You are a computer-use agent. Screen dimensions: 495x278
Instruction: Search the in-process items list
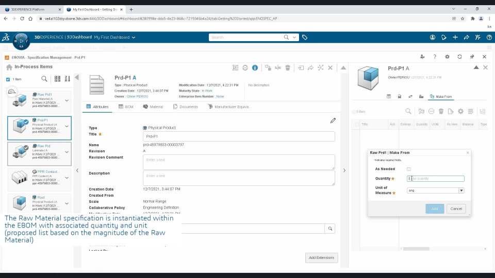44,79
